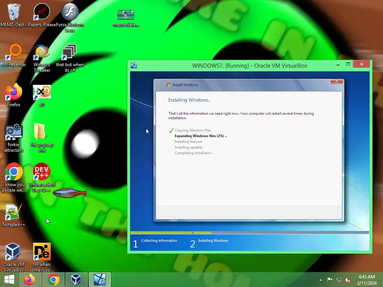The height and width of the screenshot is (287, 383).
Task: Close the VirtualBox VM window
Action: 362,64
